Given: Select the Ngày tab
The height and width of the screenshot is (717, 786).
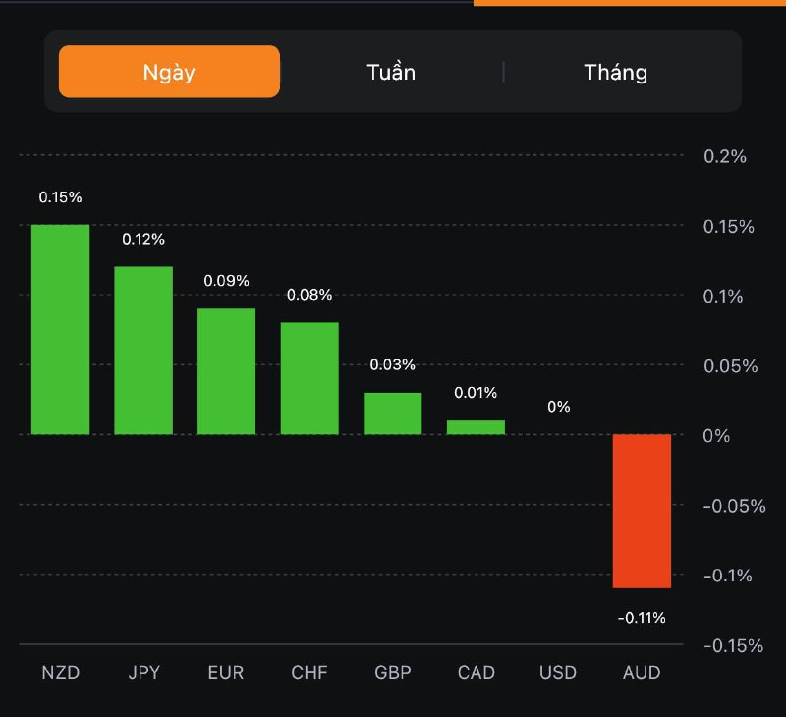Looking at the screenshot, I should click(169, 72).
